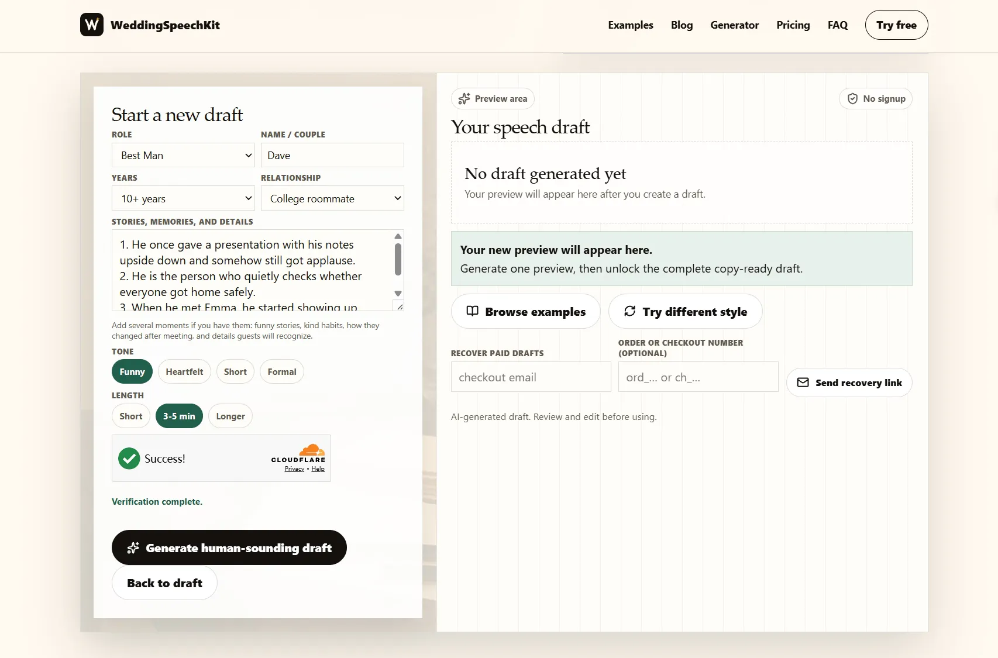Click the Try different style button

685,311
